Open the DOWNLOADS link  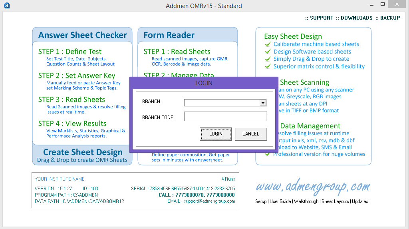pyautogui.click(x=357, y=18)
